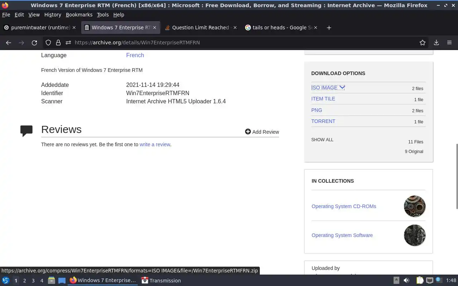Click Add Review label
This screenshot has width=458, height=286.
[x=265, y=132]
